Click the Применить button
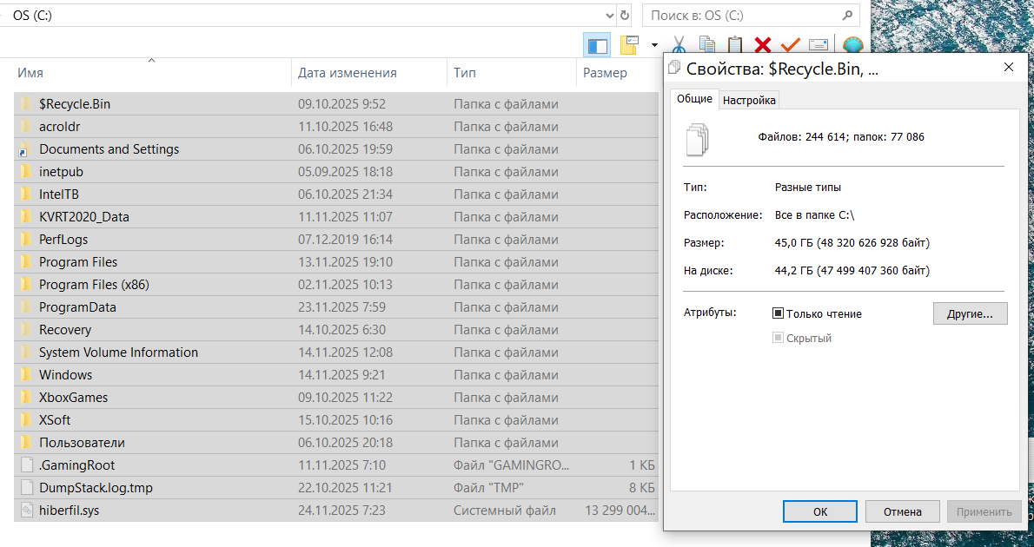Screen dimensions: 1034x547 tap(984, 511)
